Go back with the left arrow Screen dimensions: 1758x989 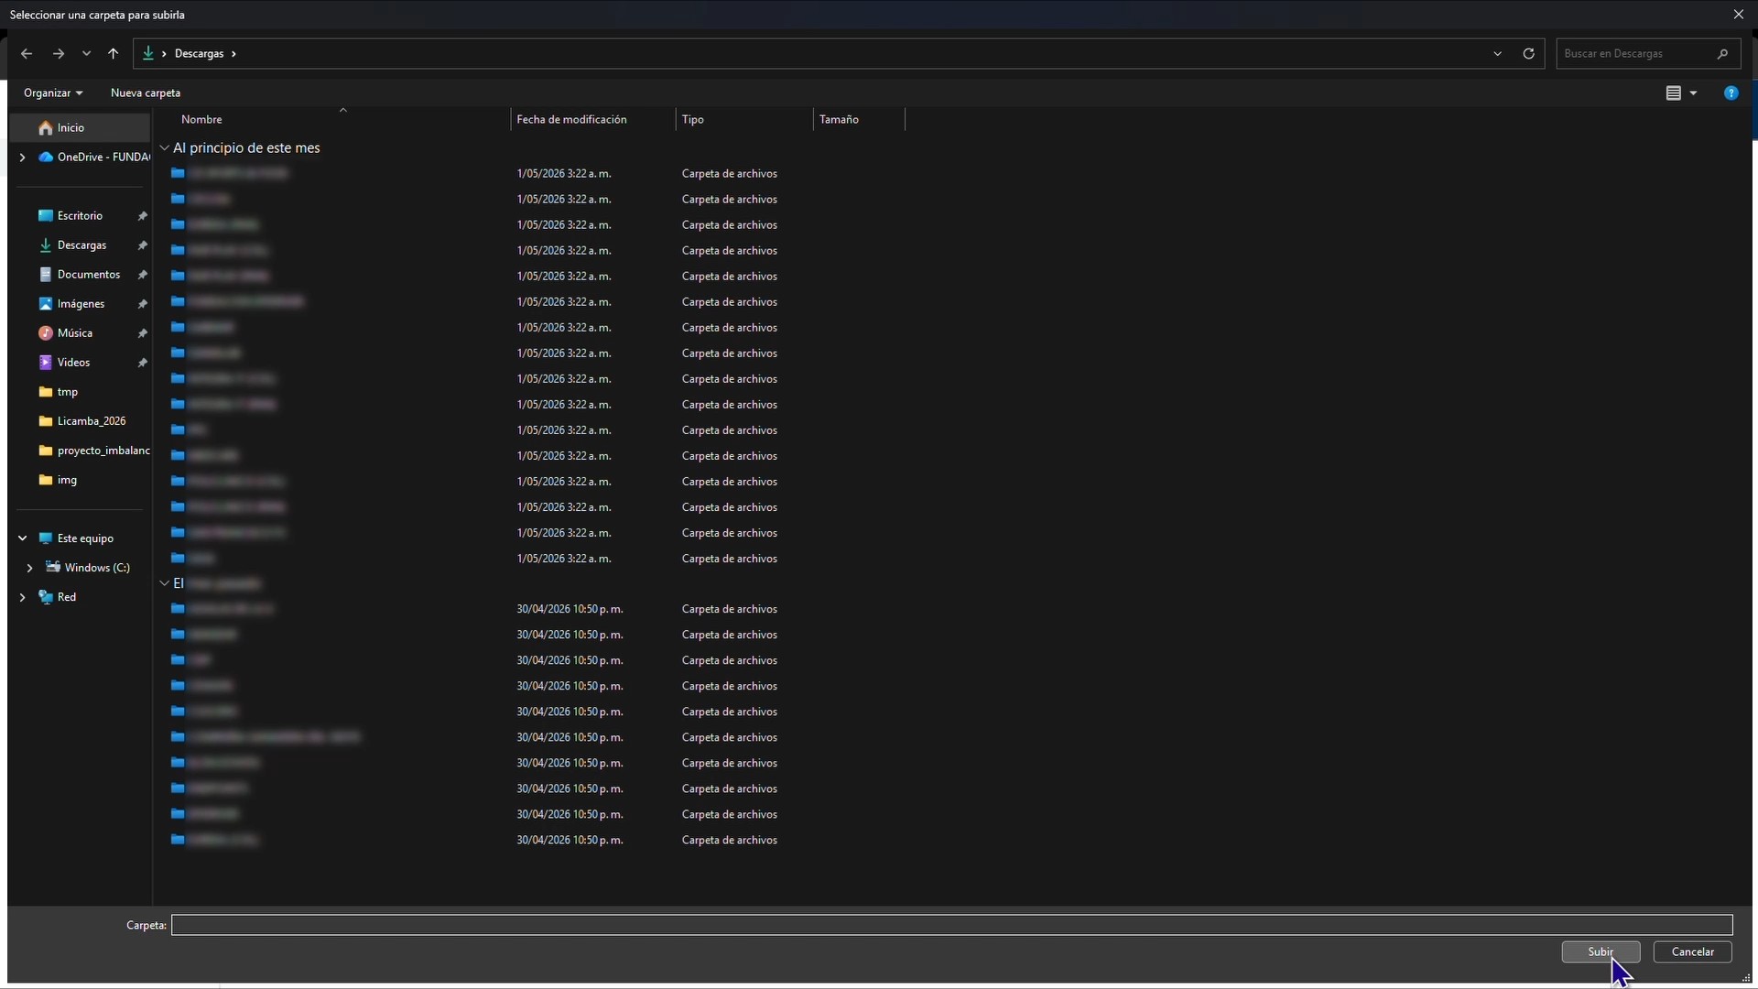pyautogui.click(x=27, y=54)
